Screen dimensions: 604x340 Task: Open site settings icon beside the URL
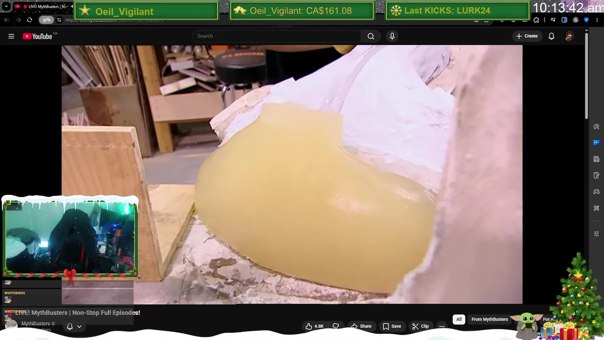(x=59, y=20)
